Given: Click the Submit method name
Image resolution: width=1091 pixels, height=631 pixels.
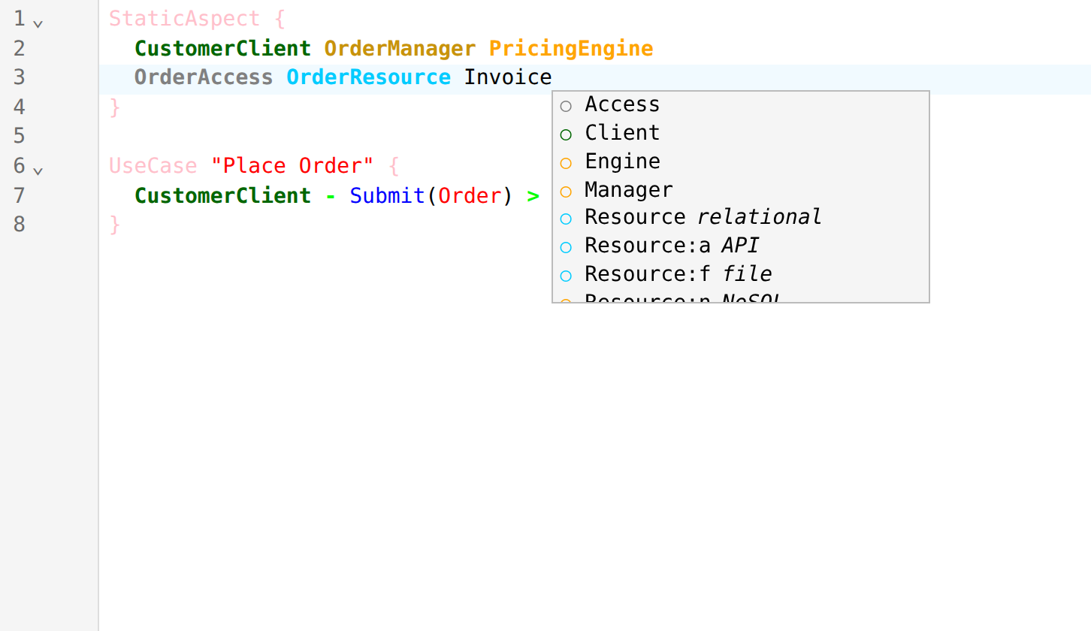Looking at the screenshot, I should click(388, 195).
